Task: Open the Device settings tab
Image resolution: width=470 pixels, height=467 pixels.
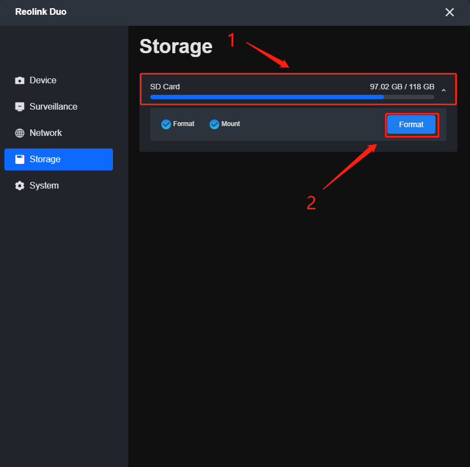Action: coord(59,80)
